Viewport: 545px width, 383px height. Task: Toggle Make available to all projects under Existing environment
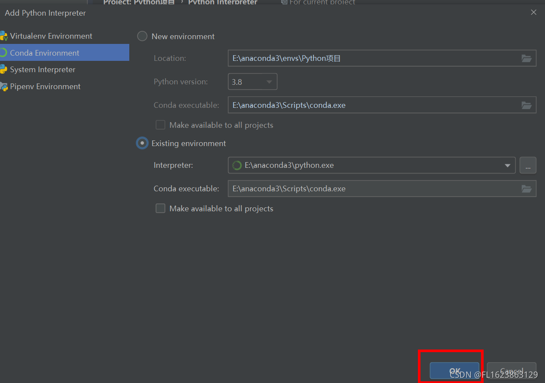pos(161,208)
